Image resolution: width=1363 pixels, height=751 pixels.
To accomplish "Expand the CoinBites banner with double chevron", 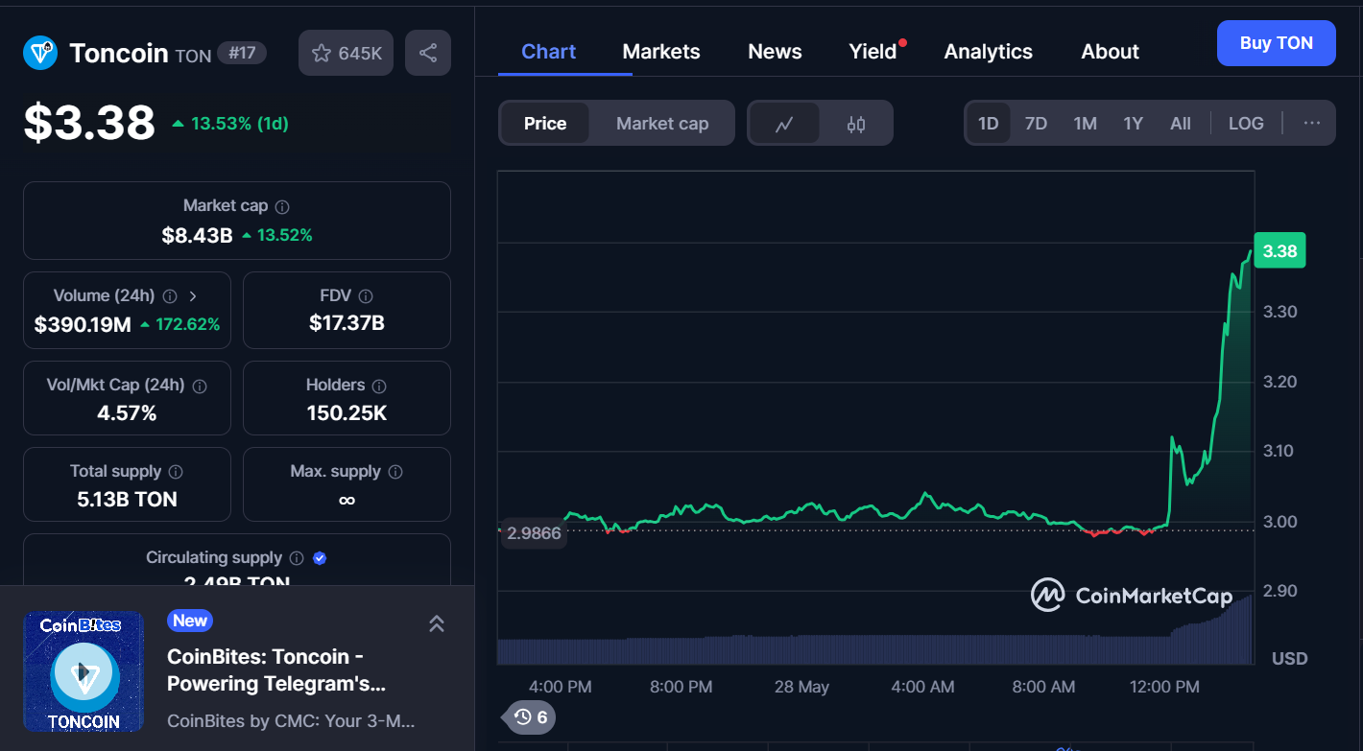I will (x=436, y=624).
